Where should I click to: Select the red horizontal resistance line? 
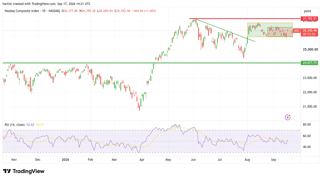pos(245,19)
